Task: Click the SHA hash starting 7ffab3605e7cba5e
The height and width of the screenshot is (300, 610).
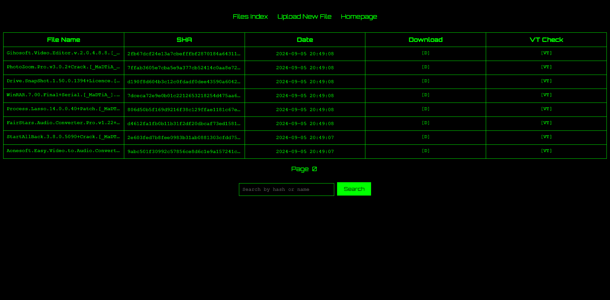Action: click(184, 68)
